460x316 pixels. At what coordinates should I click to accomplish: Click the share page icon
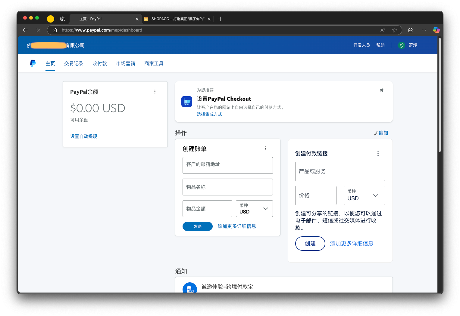(x=411, y=30)
